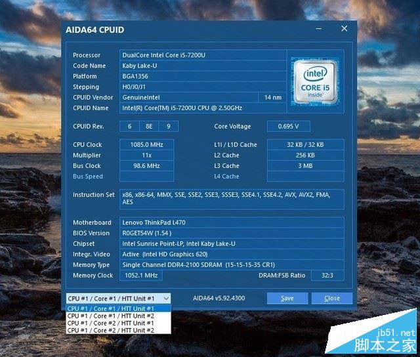Click the AIDA64 v5.92.4300 version text
Screen dimensions: 420x357
point(219,298)
